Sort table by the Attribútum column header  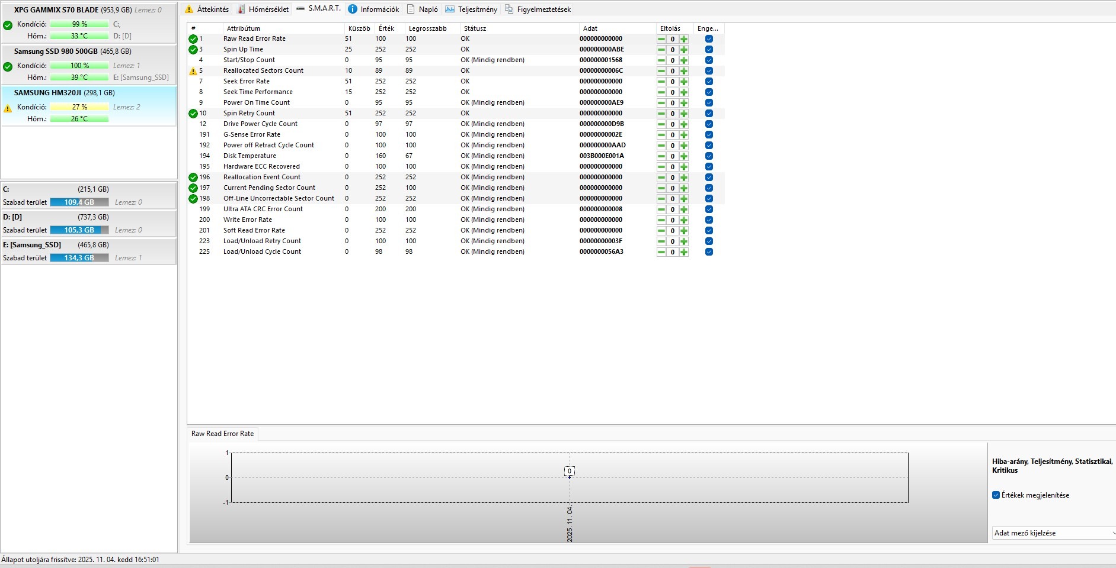283,28
